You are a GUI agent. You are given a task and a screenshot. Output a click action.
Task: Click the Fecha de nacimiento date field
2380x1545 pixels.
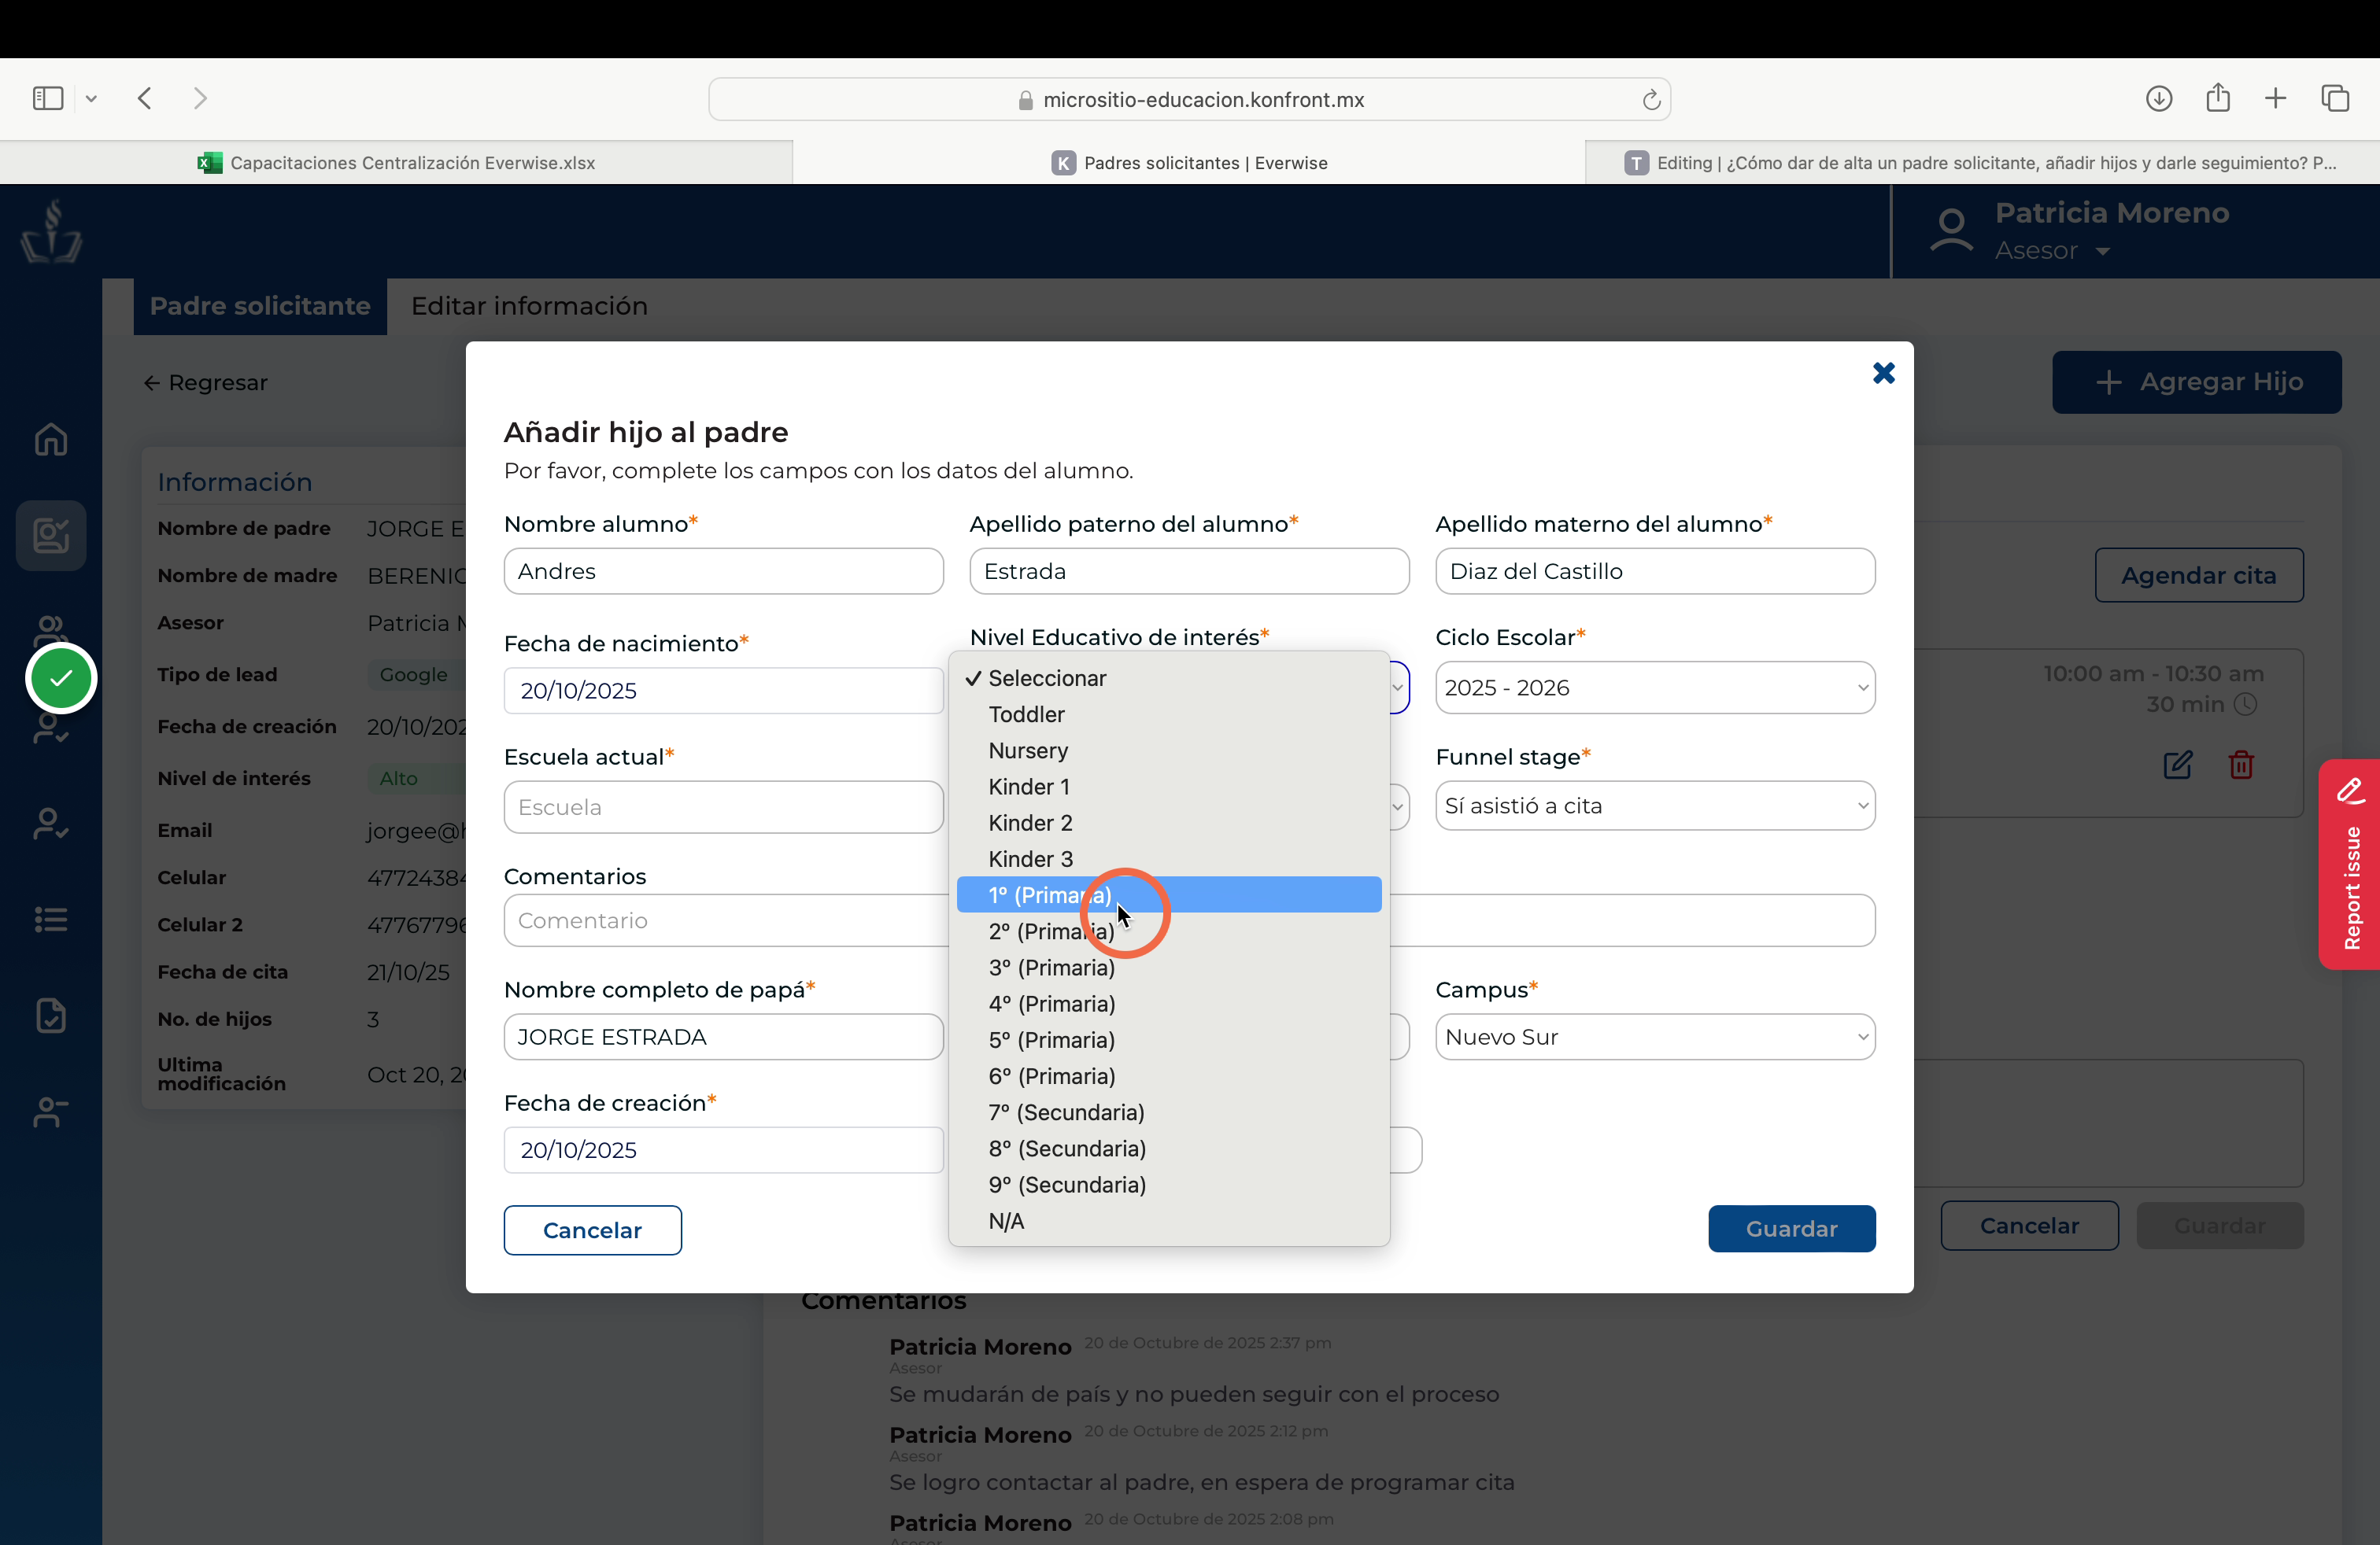pos(723,691)
